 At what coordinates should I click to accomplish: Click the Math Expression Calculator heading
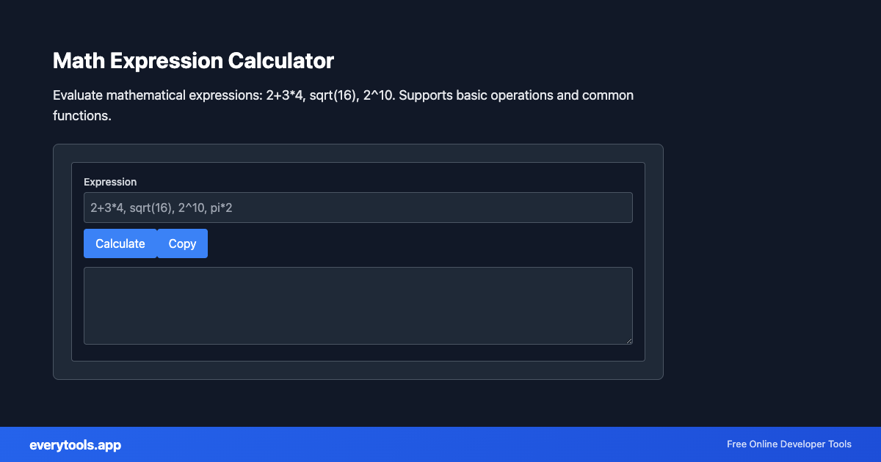pyautogui.click(x=193, y=61)
